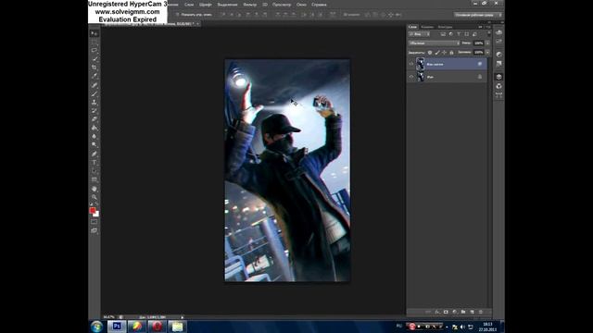Open workspace switcher dropdown
This screenshot has height=333, width=593.
(x=478, y=15)
